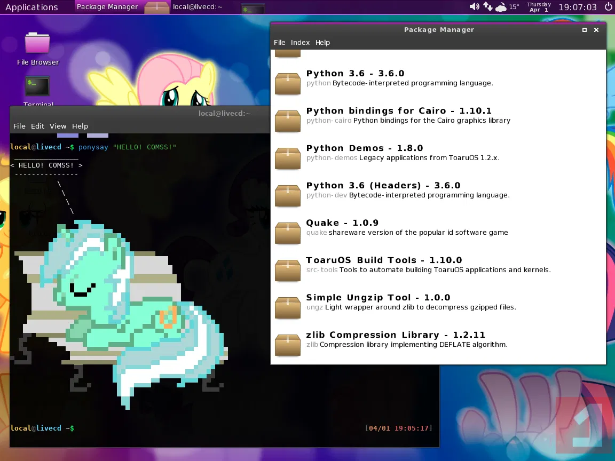
Task: Click the Quake package box icon
Action: coord(288,233)
